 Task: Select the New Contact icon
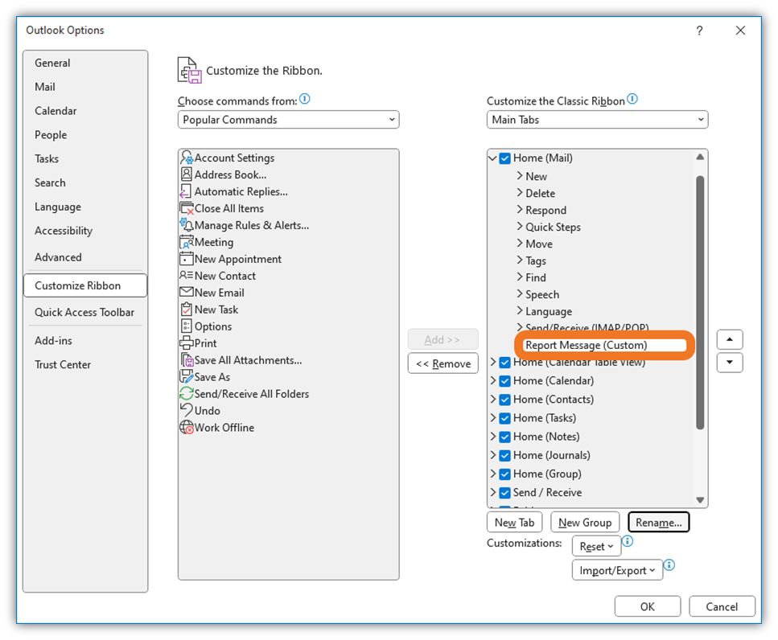pyautogui.click(x=186, y=275)
